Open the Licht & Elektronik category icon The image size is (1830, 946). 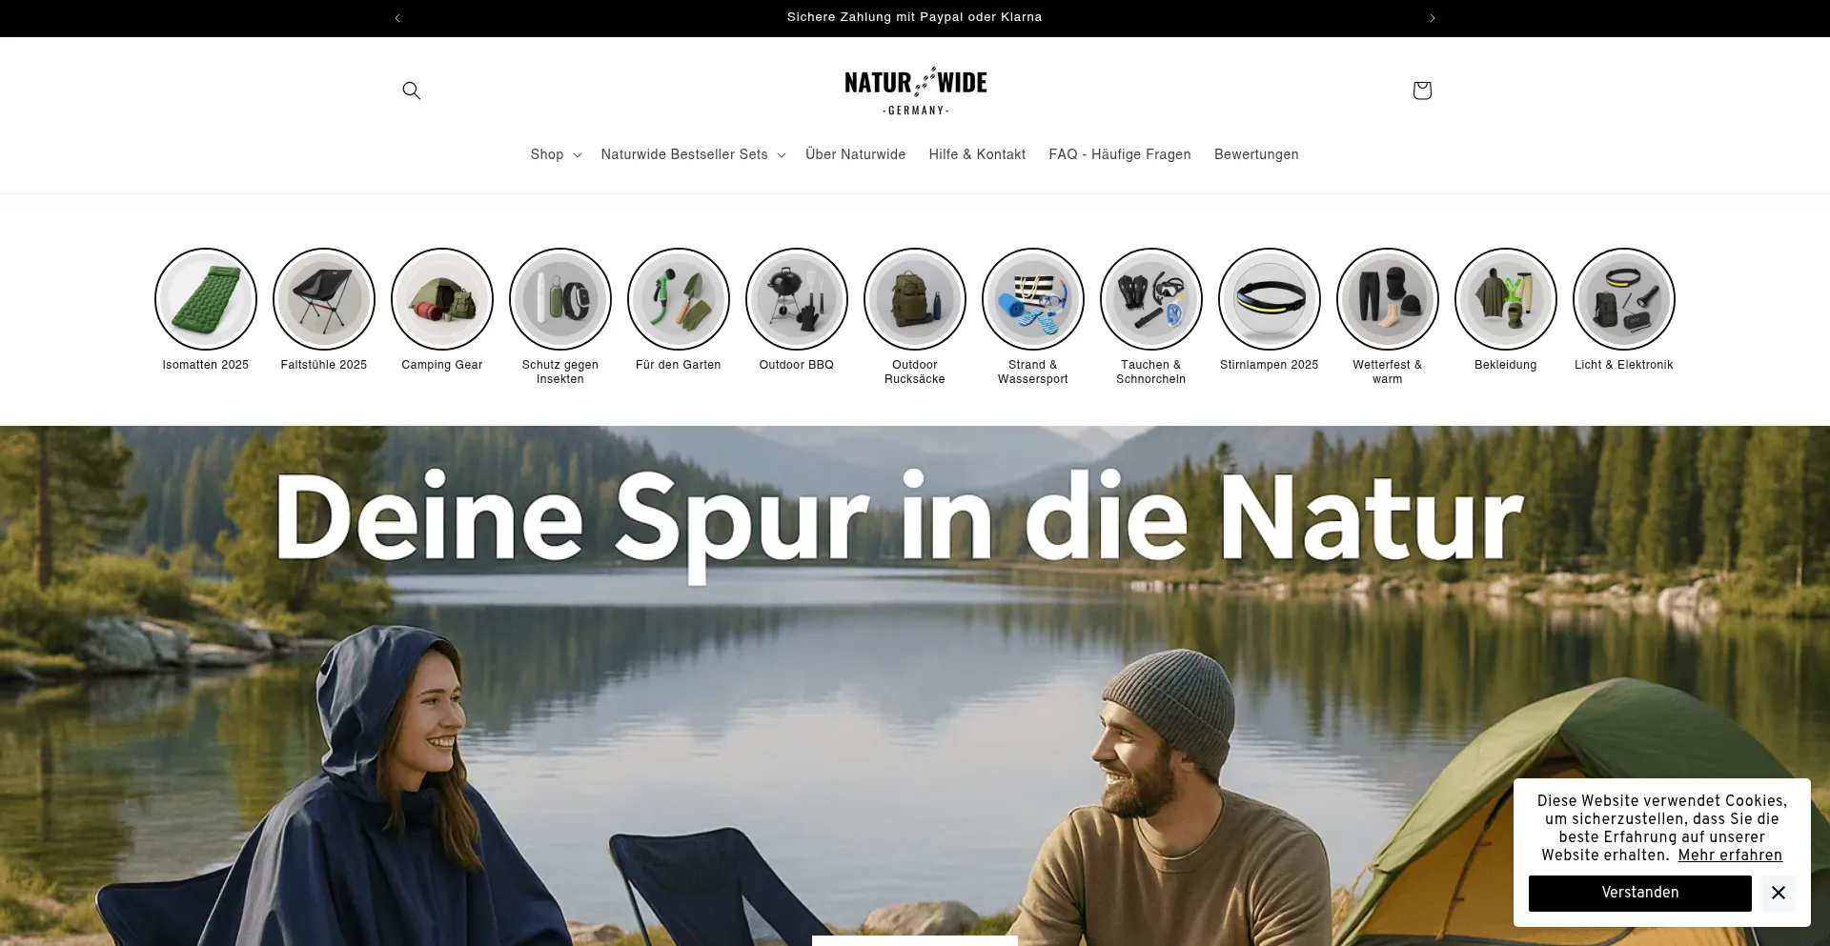click(x=1624, y=299)
